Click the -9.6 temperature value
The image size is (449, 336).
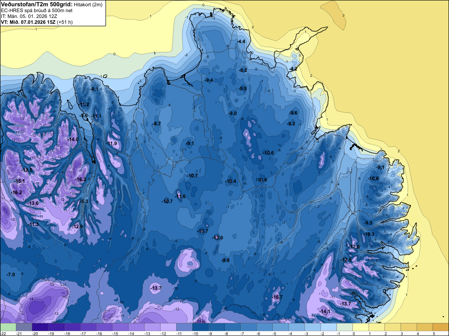pyautogui.click(x=293, y=113)
